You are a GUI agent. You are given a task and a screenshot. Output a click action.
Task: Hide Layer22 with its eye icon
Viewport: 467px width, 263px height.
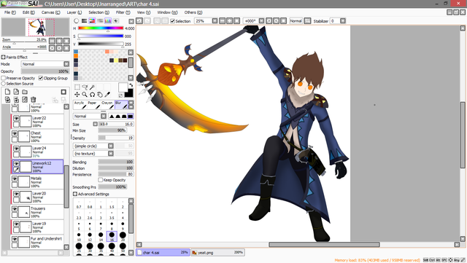(x=16, y=119)
